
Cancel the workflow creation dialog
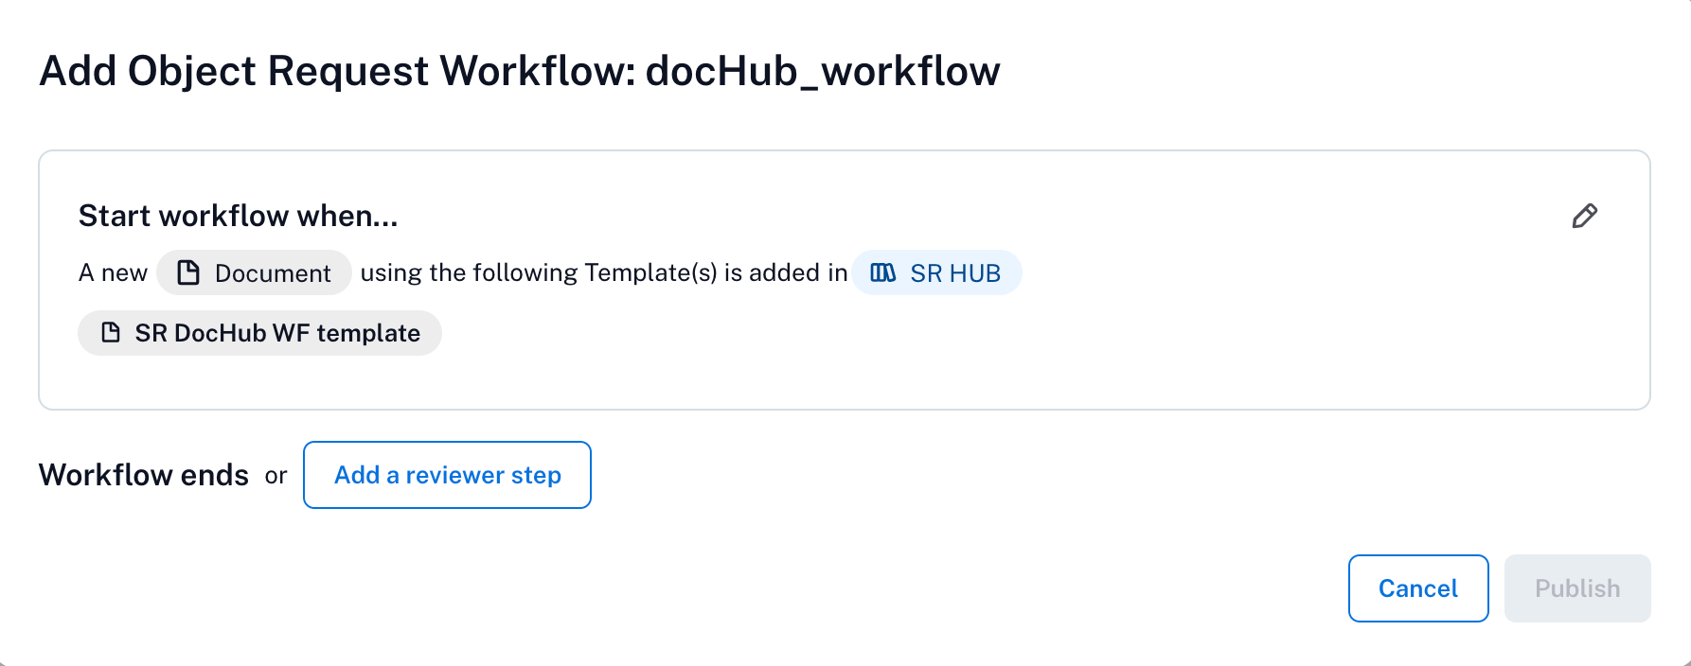tap(1418, 588)
